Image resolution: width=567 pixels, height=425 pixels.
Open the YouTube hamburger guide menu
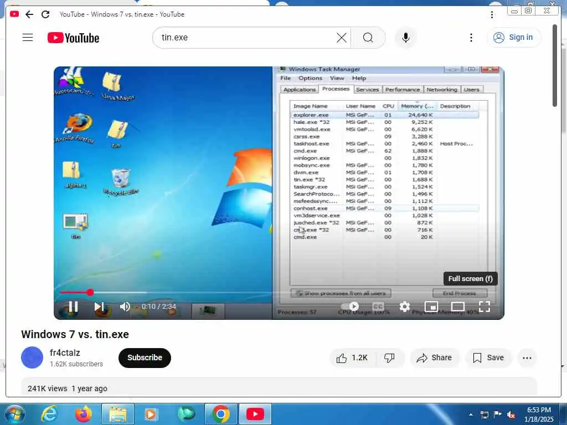click(28, 37)
